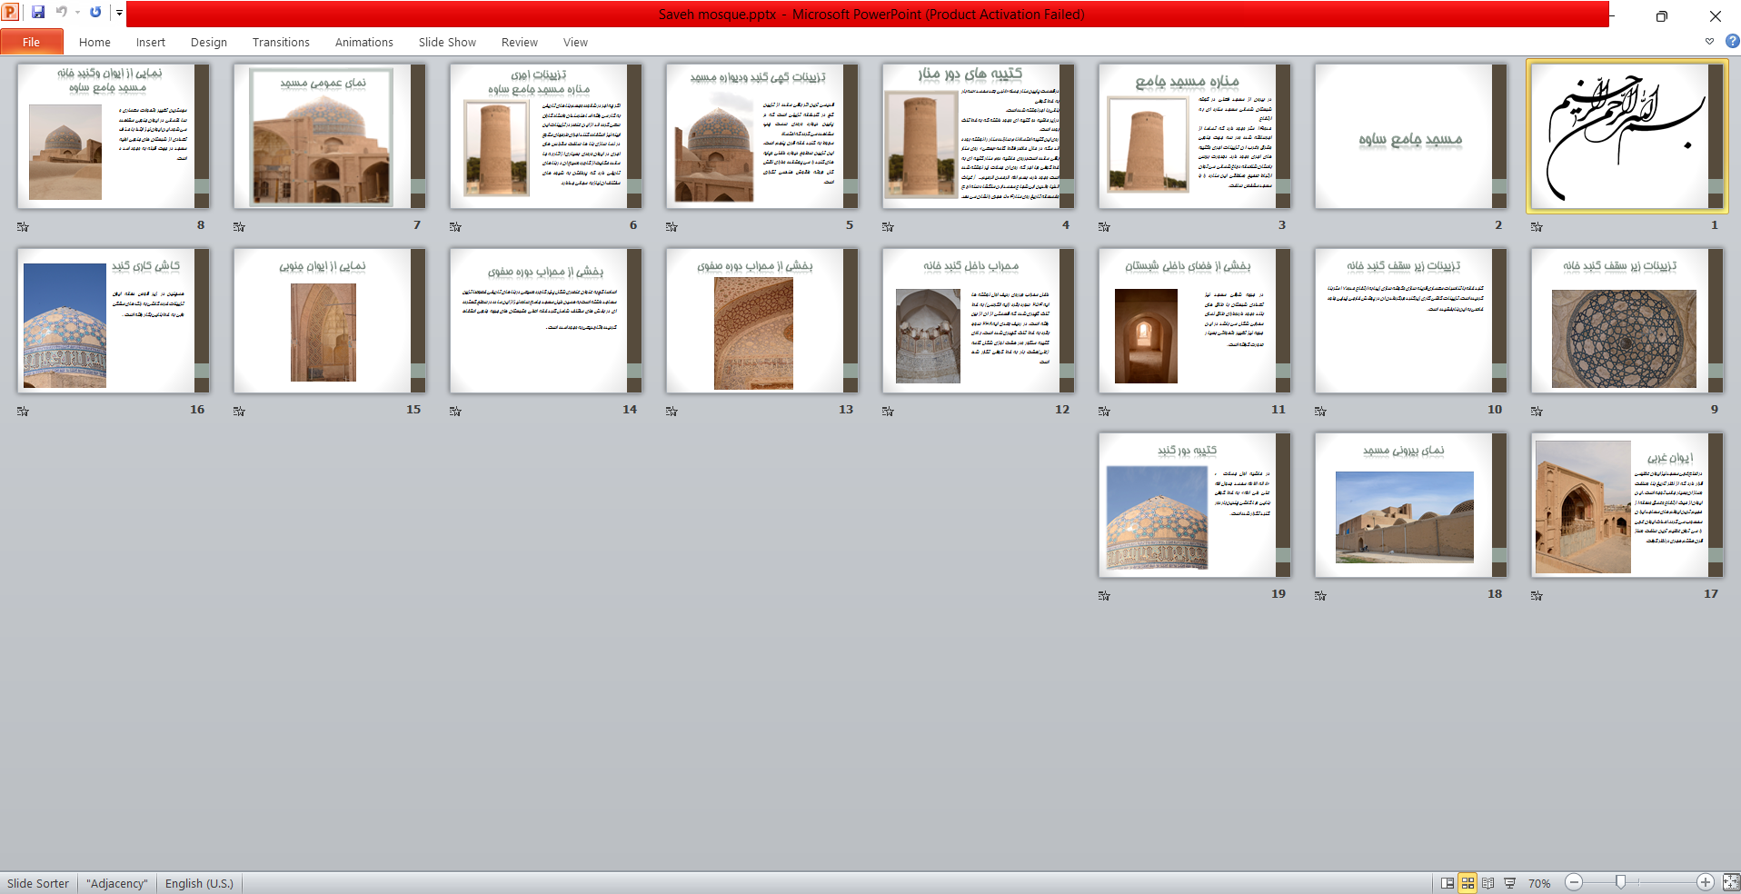
Task: Play transition star under slide 13
Action: [672, 411]
